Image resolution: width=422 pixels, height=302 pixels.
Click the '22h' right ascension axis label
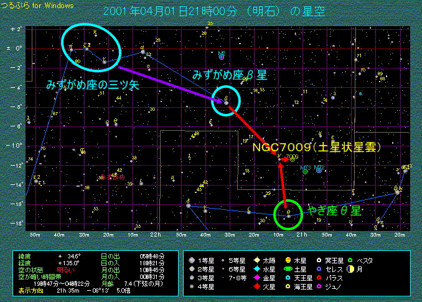pyautogui.click(x=155, y=235)
